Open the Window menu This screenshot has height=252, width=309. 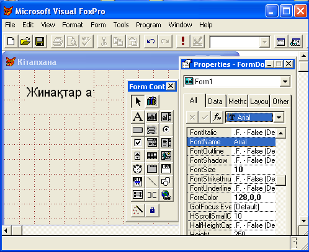click(x=180, y=25)
